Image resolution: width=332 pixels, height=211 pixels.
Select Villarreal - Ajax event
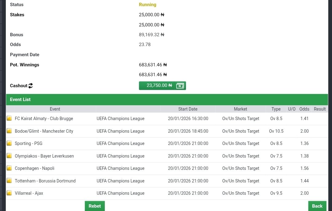29,193
